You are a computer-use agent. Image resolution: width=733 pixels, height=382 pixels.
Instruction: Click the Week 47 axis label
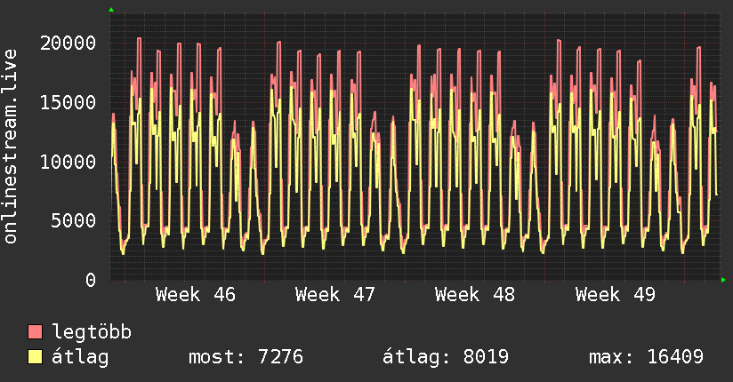[x=335, y=294]
